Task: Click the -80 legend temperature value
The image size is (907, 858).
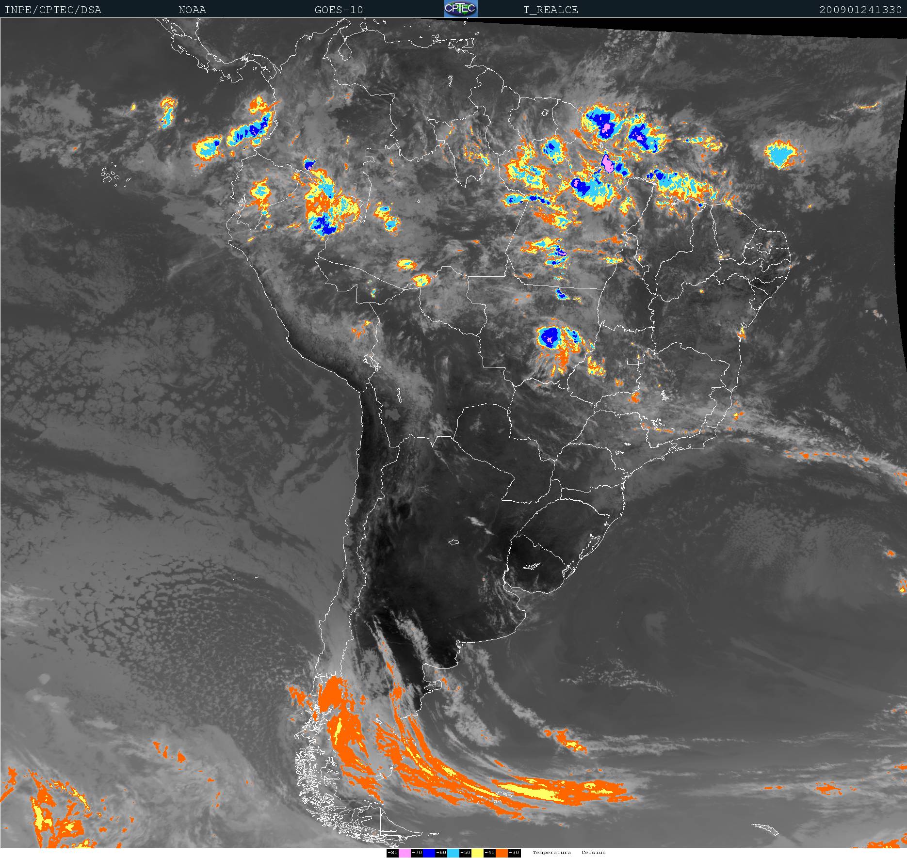Action: (x=392, y=853)
